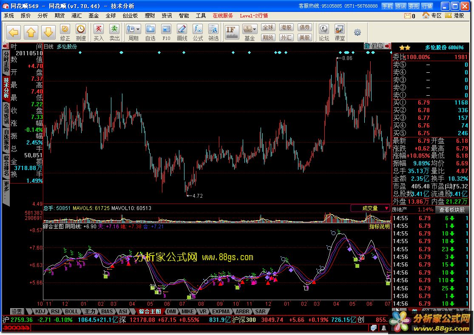Click the IF index futures icon
474x335 pixels.
click(x=232, y=32)
